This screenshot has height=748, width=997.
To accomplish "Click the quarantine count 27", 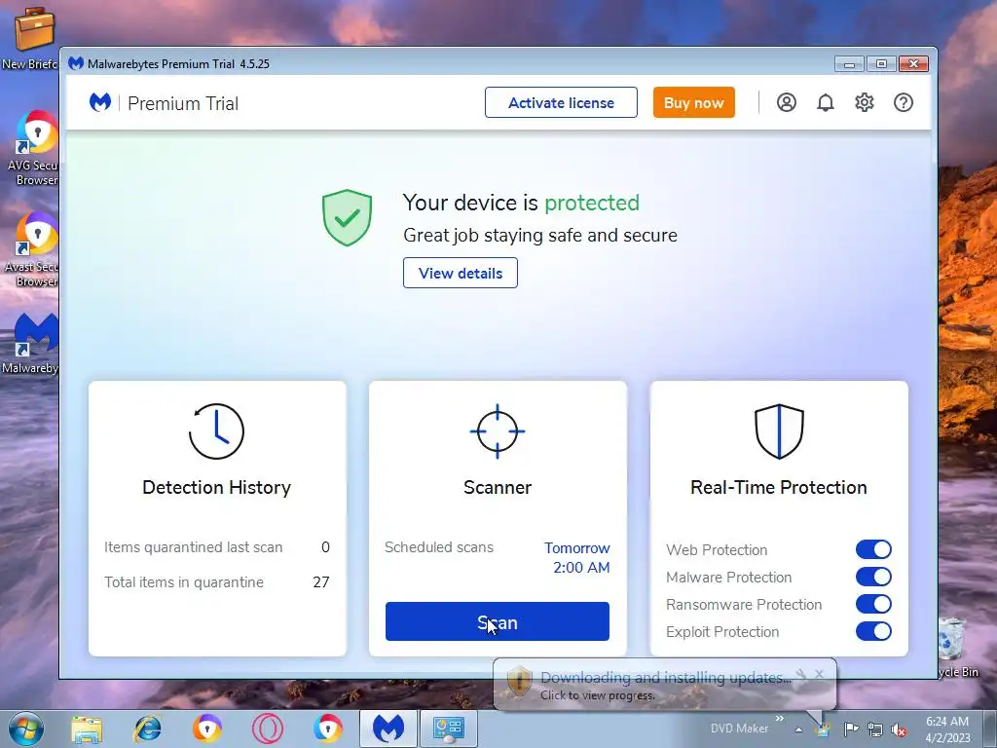I will (321, 582).
